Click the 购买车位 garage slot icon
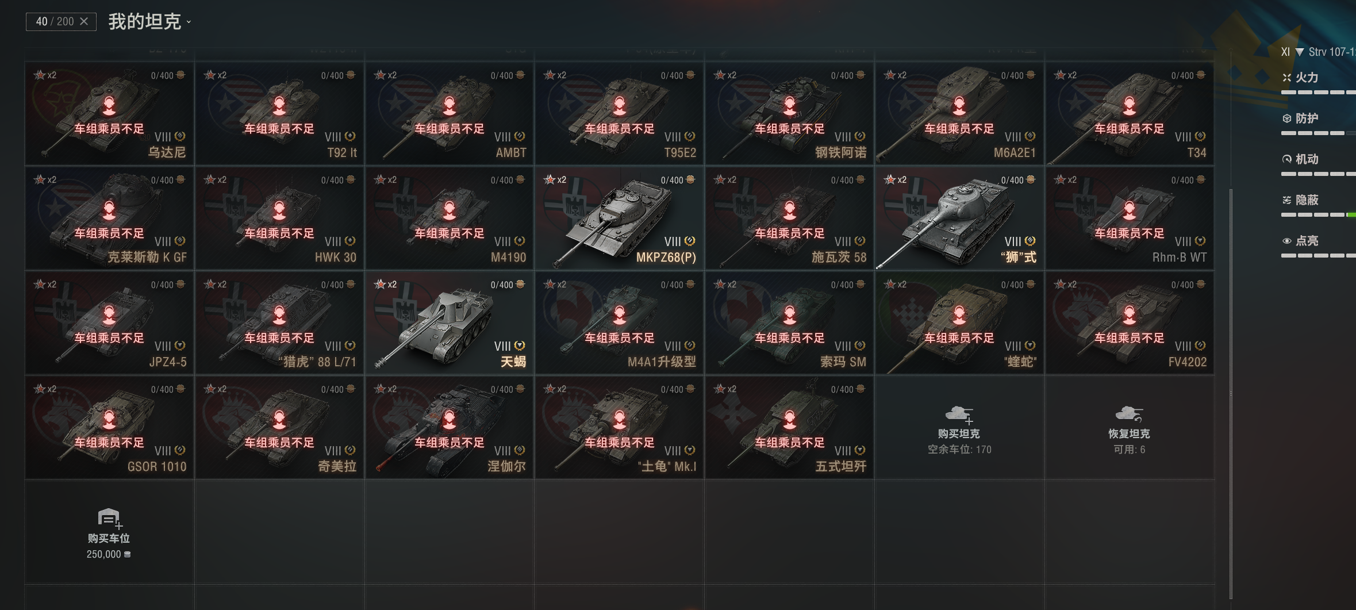Image resolution: width=1356 pixels, height=610 pixels. click(109, 519)
